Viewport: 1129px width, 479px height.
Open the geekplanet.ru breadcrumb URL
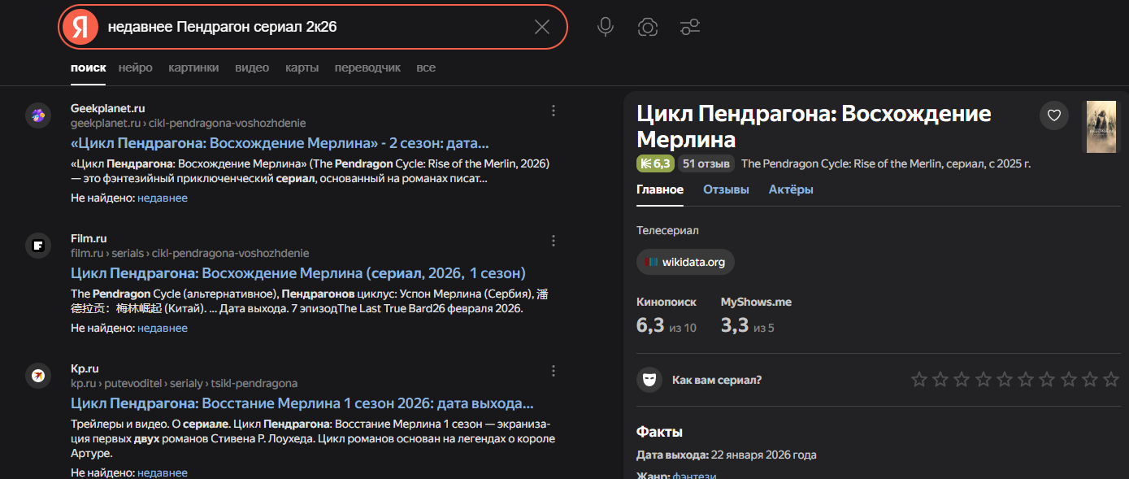click(x=188, y=123)
